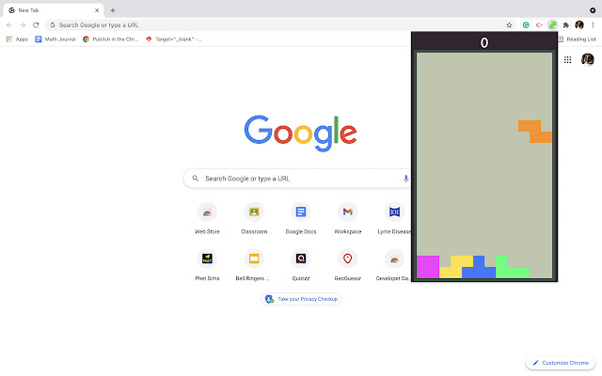Open the Apps bookmark
Image resolution: width=602 pixels, height=376 pixels.
pos(17,39)
